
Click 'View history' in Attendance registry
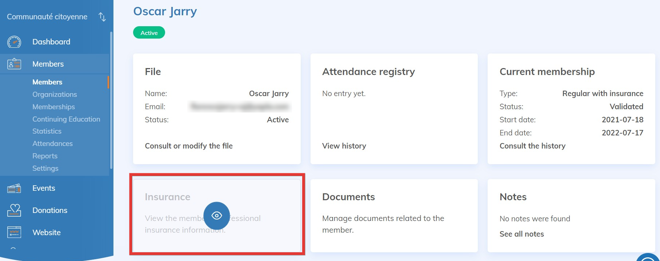pyautogui.click(x=344, y=146)
